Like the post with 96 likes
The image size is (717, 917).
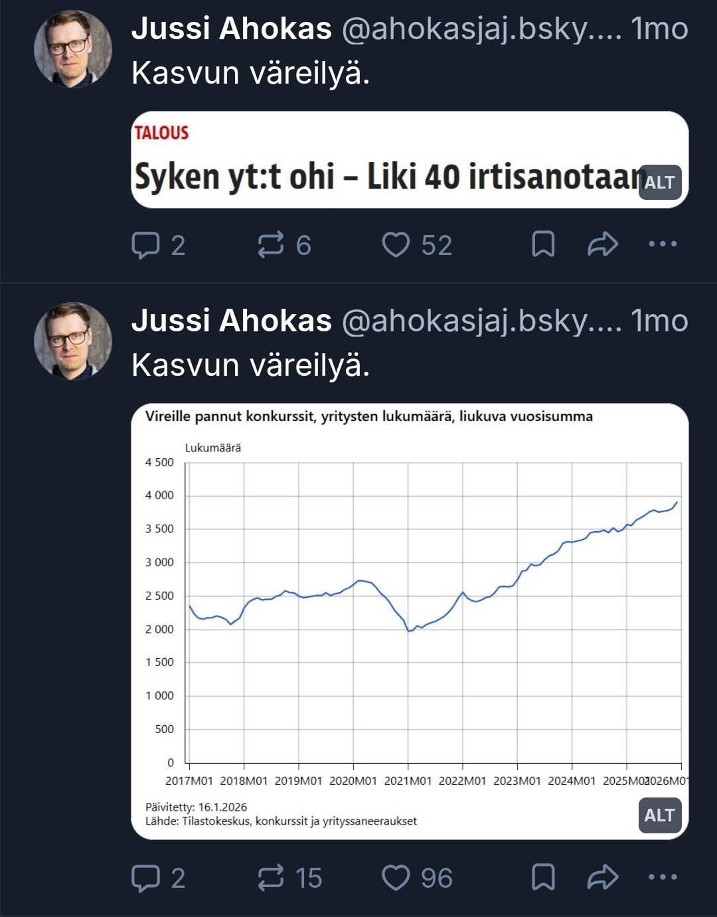[396, 878]
